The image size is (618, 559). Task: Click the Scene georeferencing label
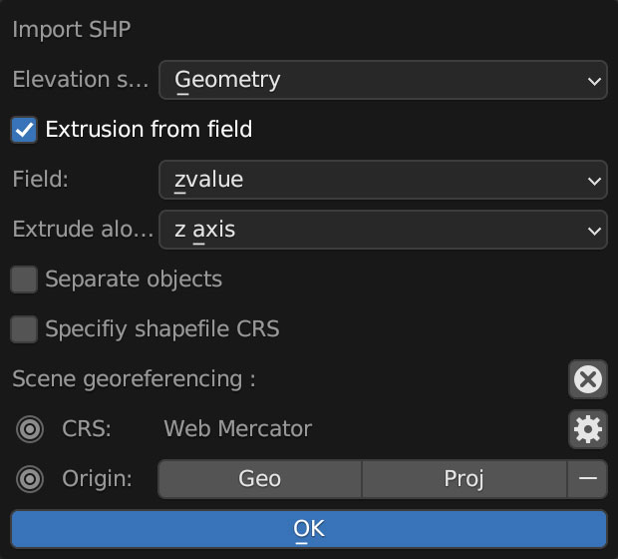(135, 379)
